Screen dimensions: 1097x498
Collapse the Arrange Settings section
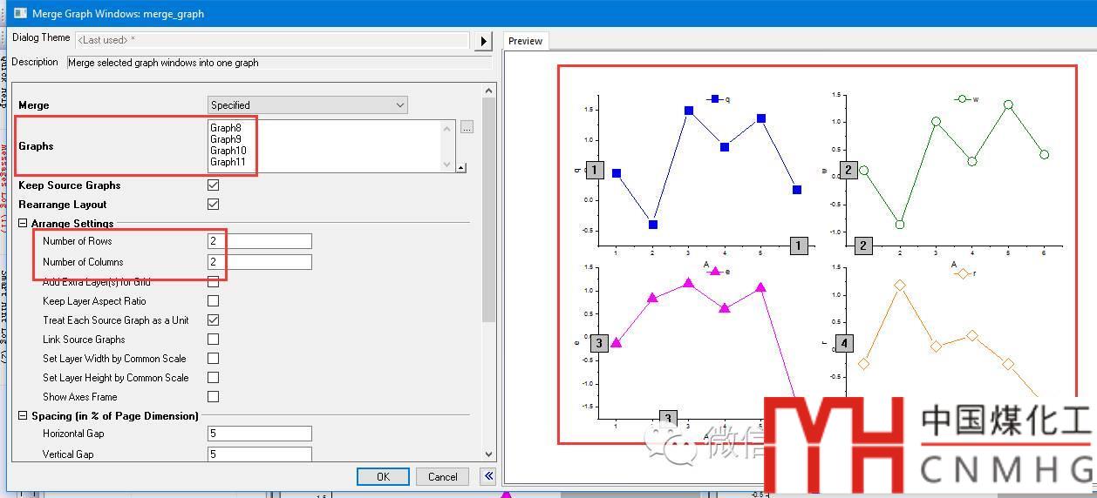pyautogui.click(x=23, y=224)
